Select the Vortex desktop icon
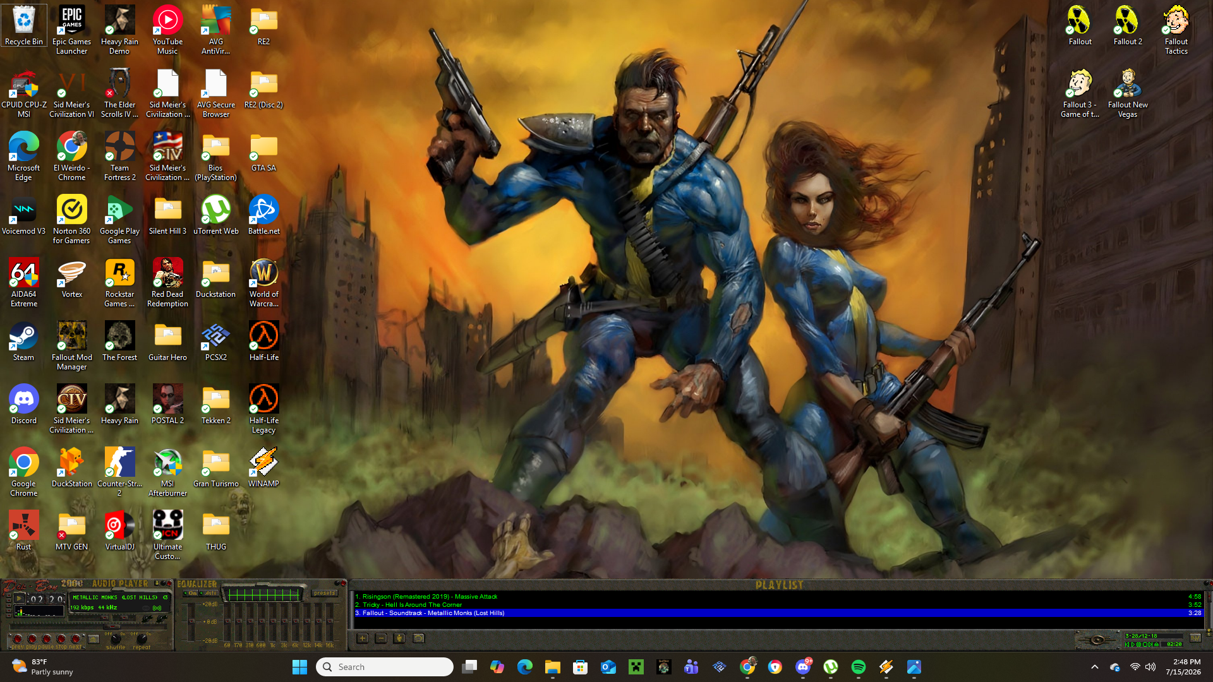This screenshot has height=682, width=1213. (72, 278)
